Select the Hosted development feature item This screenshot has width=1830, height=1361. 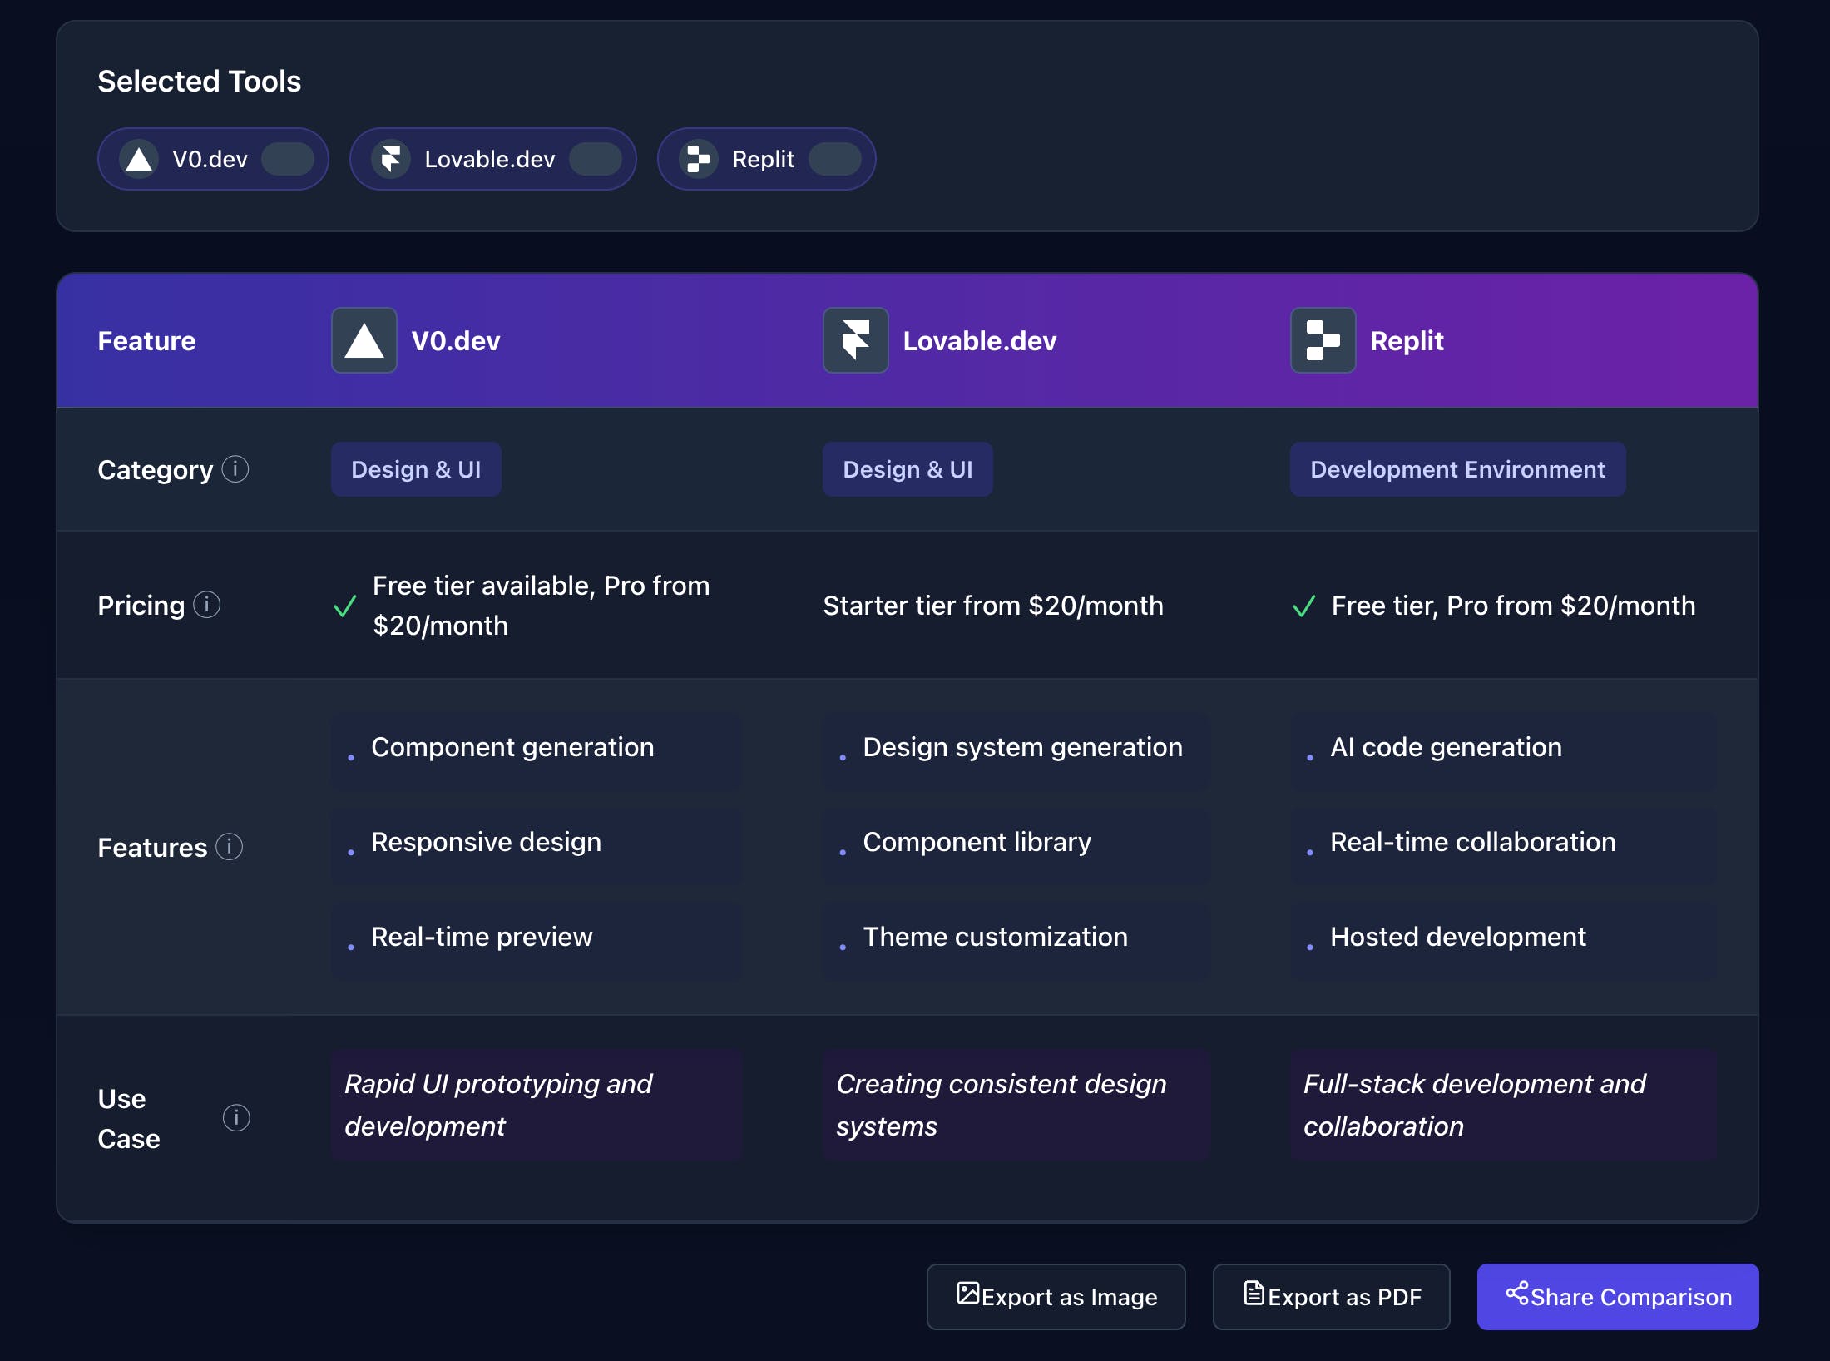click(x=1503, y=942)
